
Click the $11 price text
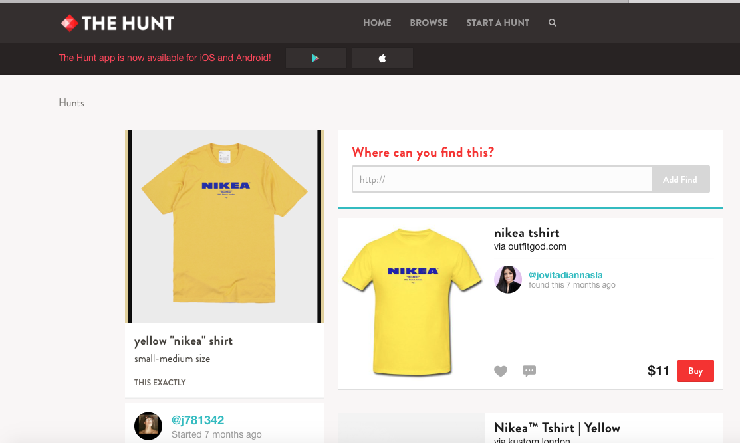click(658, 371)
